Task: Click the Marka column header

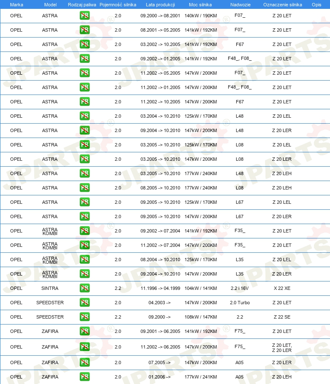Action: point(16,5)
